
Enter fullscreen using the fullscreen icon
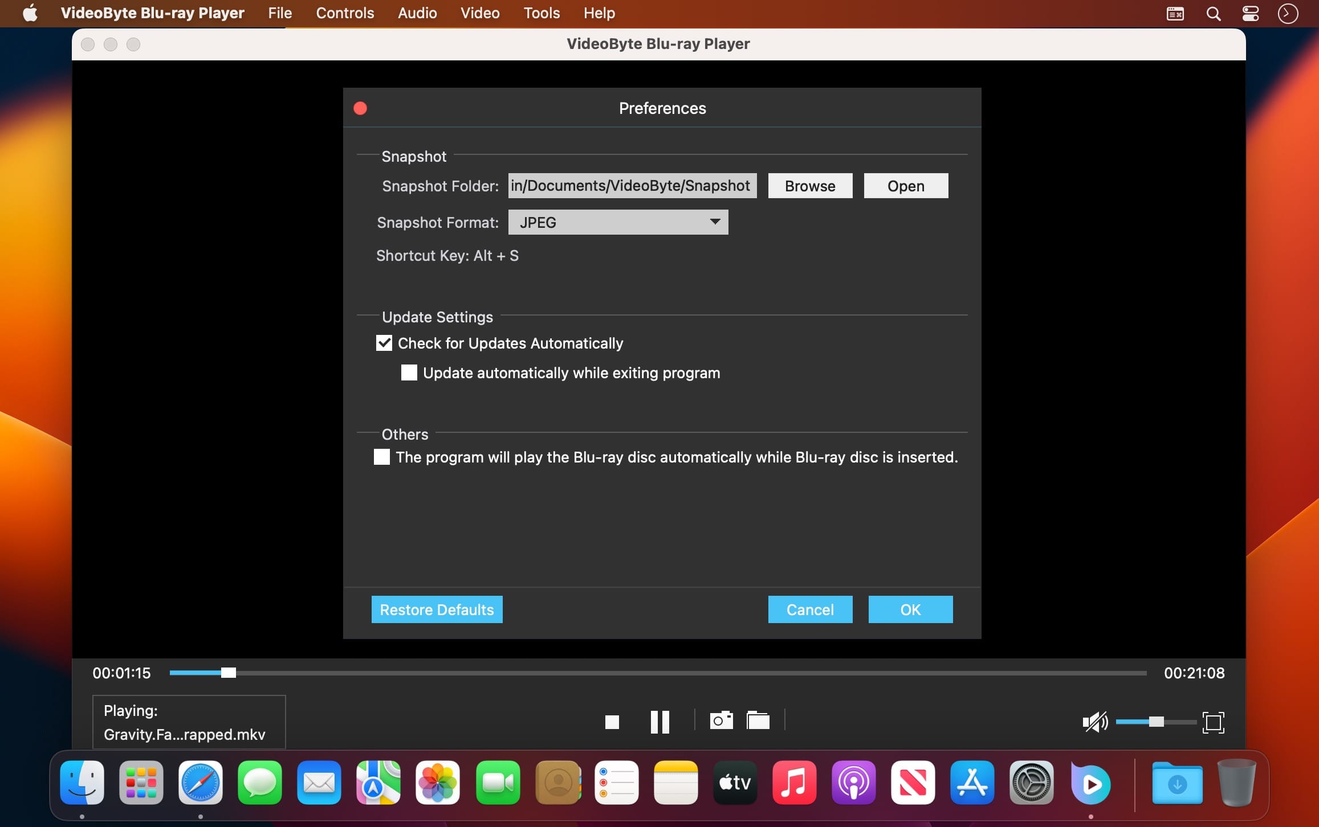[1213, 722]
